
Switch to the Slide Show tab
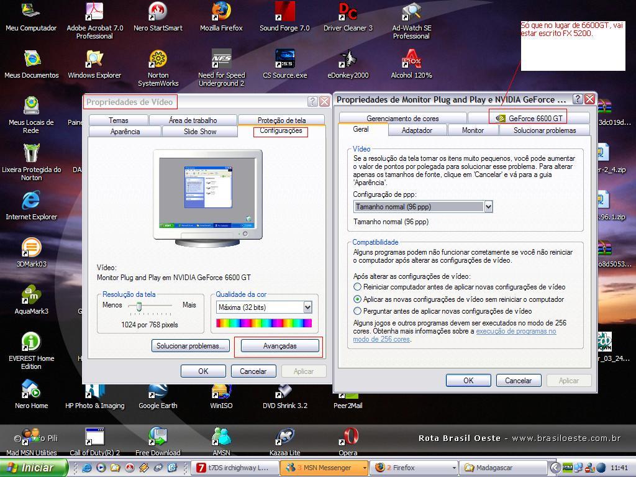[x=200, y=132]
